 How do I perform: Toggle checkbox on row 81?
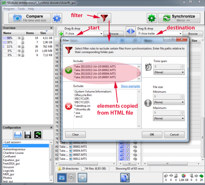[127, 151]
